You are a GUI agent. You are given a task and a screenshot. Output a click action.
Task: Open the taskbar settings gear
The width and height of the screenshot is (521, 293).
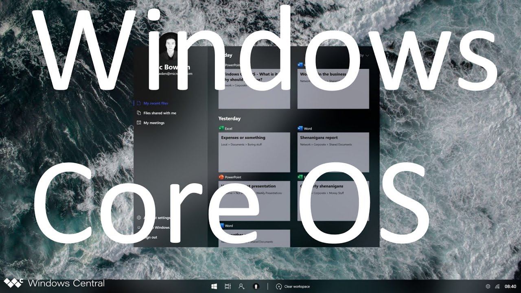coord(488,286)
